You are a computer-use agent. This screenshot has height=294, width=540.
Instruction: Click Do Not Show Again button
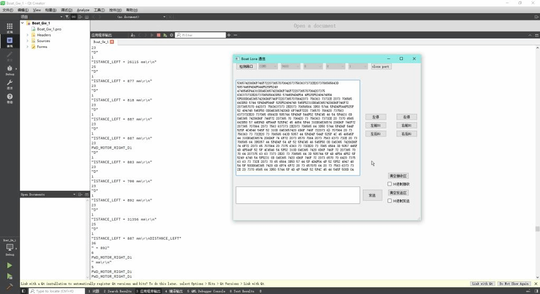(514, 283)
